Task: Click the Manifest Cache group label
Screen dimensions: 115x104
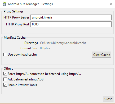Action: coord(15,38)
